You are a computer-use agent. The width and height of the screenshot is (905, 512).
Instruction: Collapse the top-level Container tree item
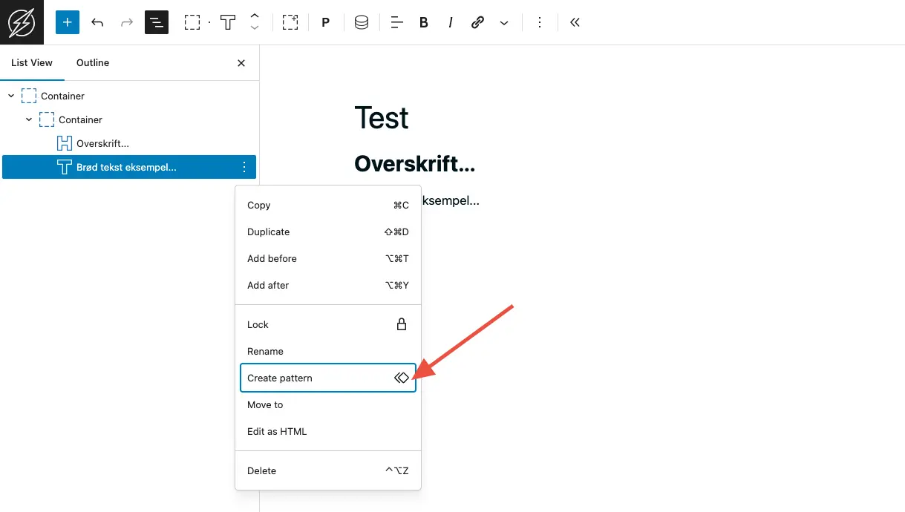11,96
